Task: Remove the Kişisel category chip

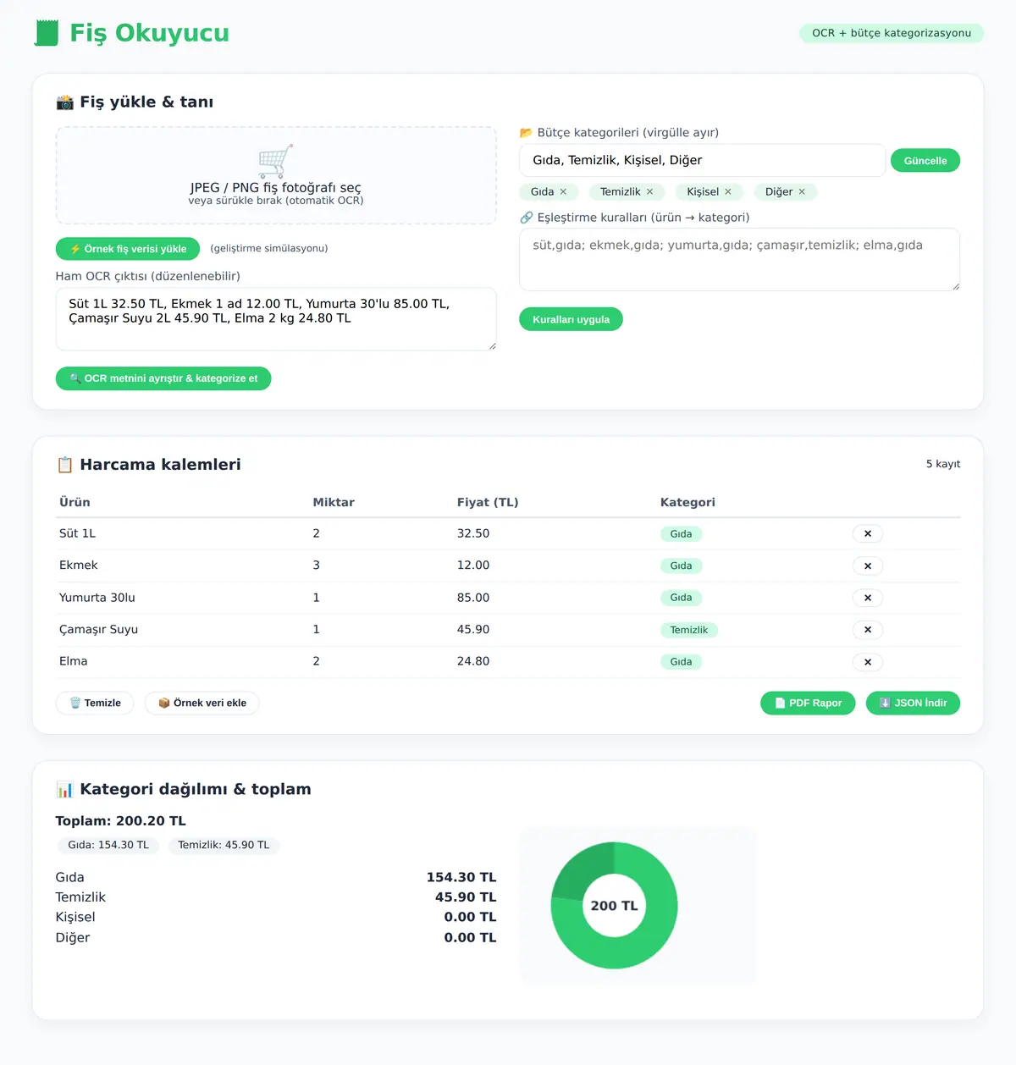Action: click(727, 192)
